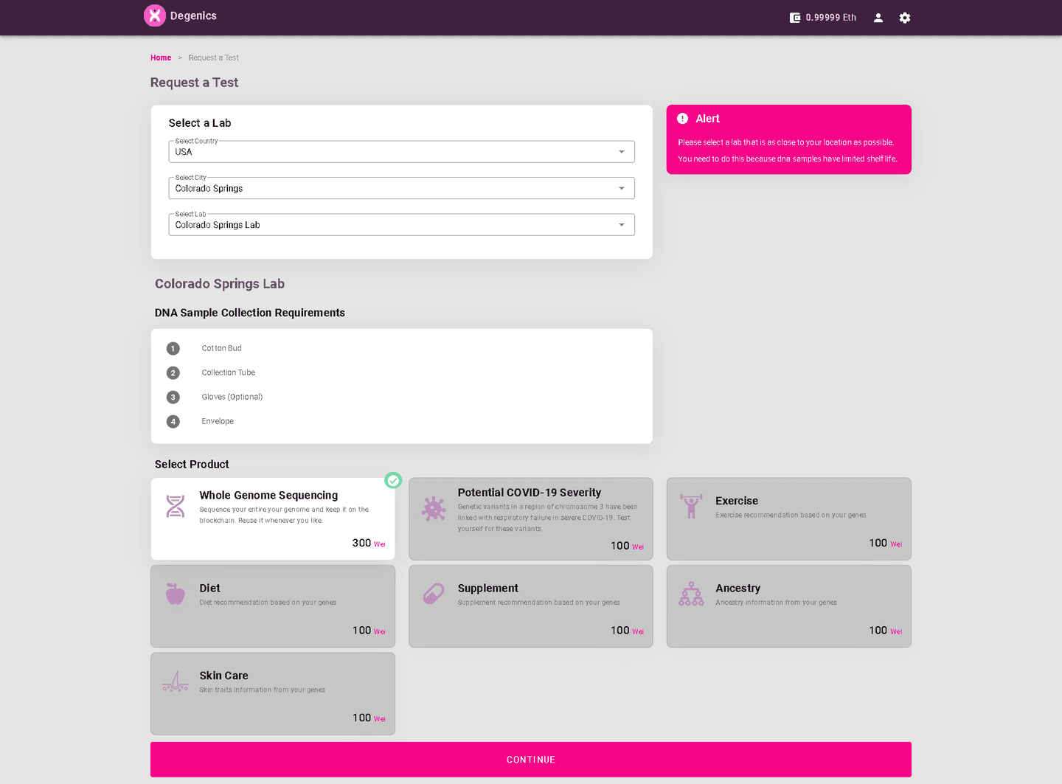Click the 100 Wei price on Skin Care
Screen dimensions: 1062x784
click(x=369, y=718)
